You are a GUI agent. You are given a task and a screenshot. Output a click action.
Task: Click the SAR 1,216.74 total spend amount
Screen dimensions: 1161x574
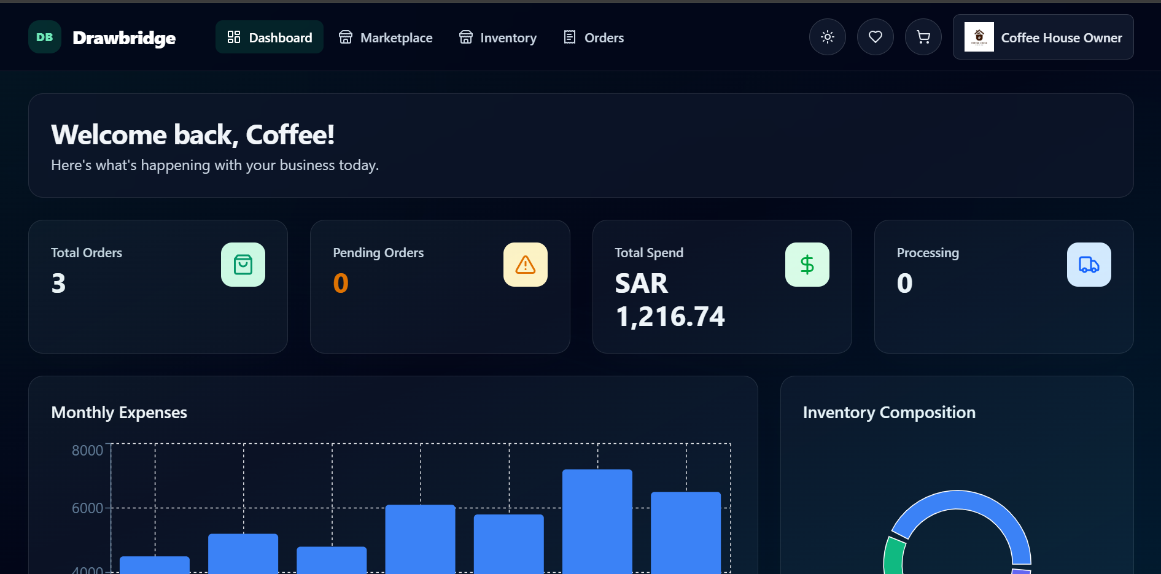pyautogui.click(x=670, y=300)
